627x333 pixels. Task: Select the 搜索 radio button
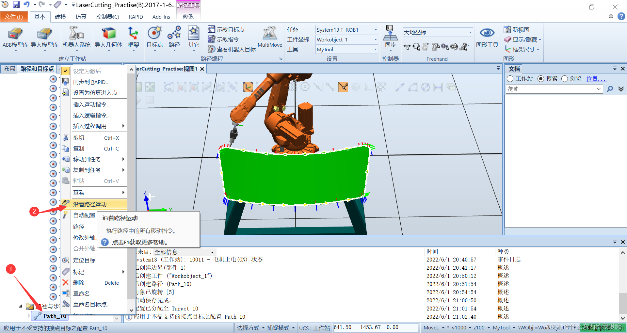pyautogui.click(x=541, y=79)
